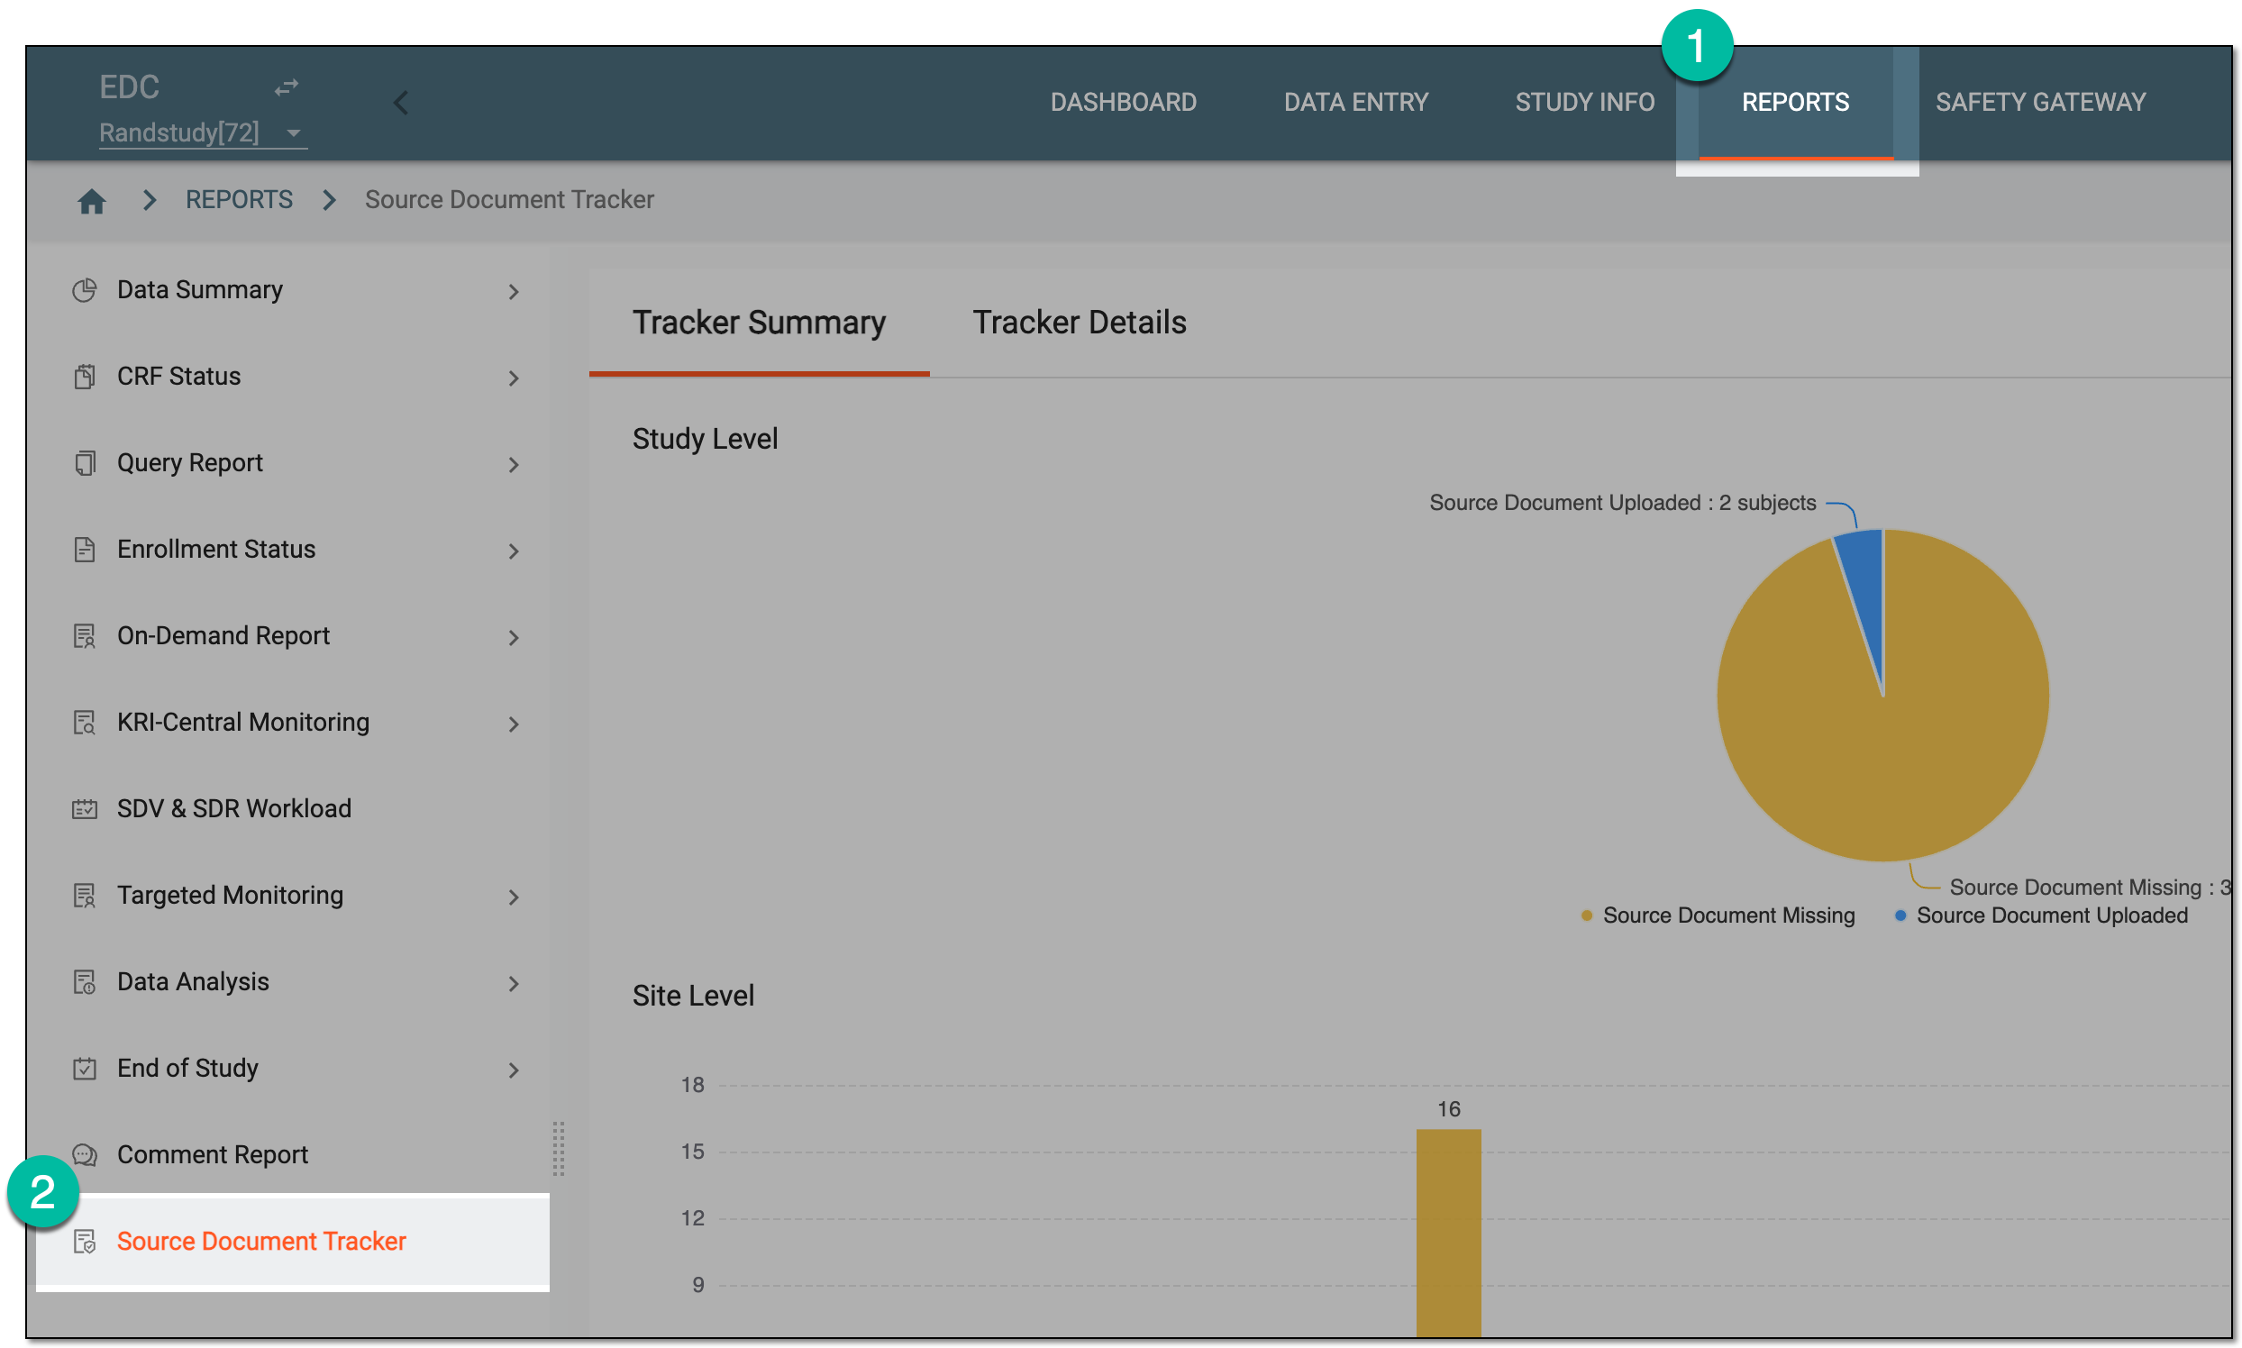This screenshot has width=2242, height=1348.
Task: Click the EDC module title
Action: (129, 87)
